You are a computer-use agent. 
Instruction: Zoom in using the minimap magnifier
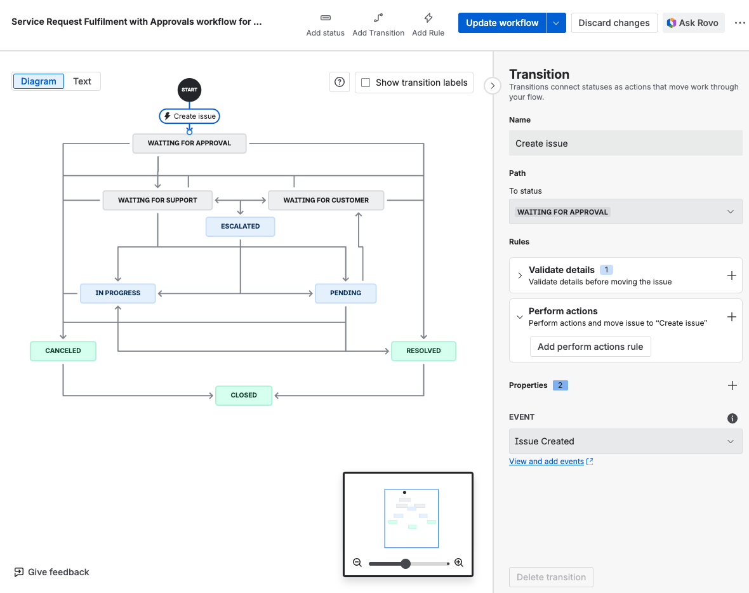(458, 563)
